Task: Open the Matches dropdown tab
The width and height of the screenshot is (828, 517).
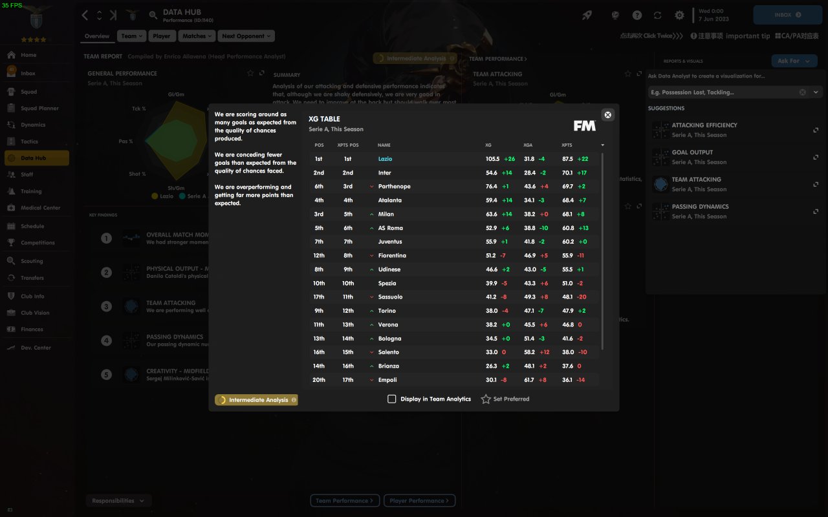Action: coord(197,36)
